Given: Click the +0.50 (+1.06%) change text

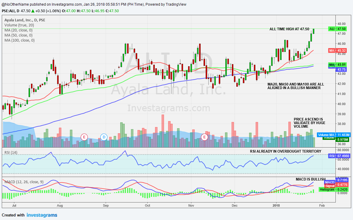Looking at the screenshot, I should tap(48, 11).
